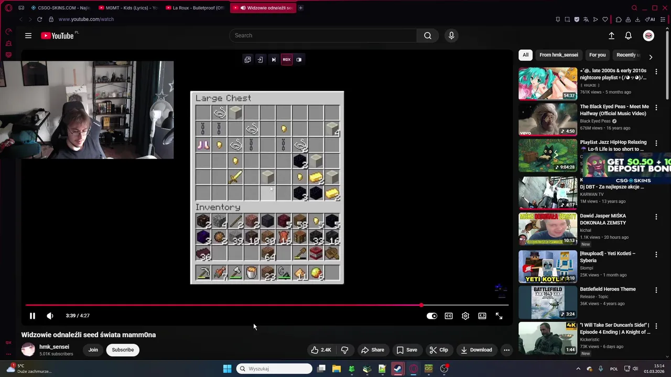Dislike the video
671x377 pixels.
point(345,350)
